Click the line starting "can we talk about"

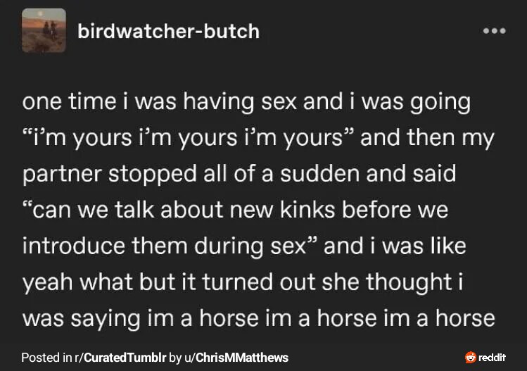tap(235, 210)
